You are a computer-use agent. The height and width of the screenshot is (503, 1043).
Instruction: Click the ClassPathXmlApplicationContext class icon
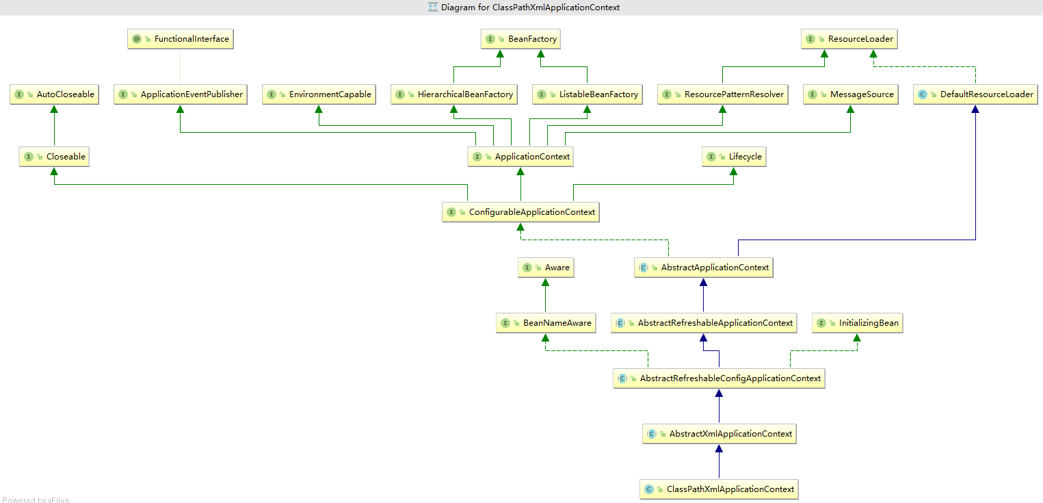pyautogui.click(x=649, y=489)
